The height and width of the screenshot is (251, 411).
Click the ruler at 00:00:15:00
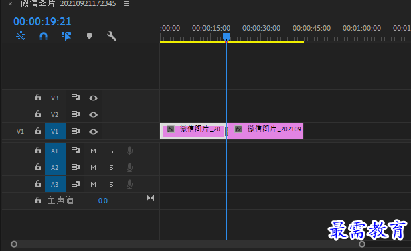click(212, 28)
